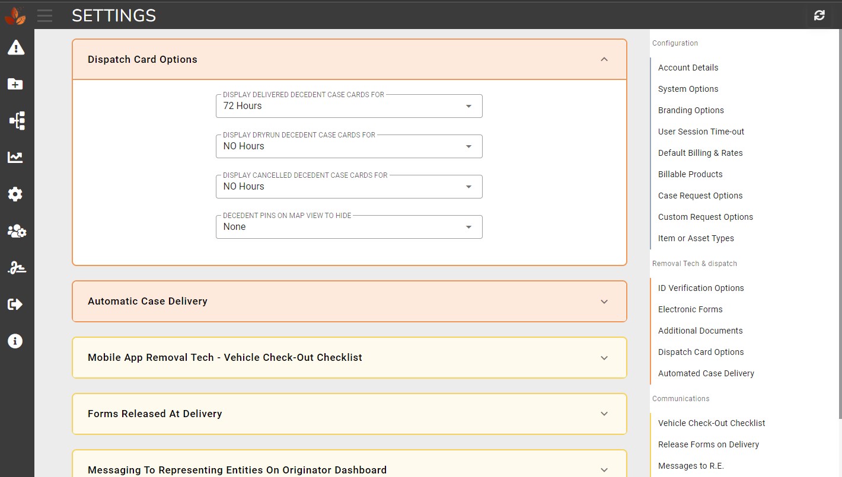Open user management with the users icon
Image resolution: width=842 pixels, height=477 pixels.
pos(16,231)
